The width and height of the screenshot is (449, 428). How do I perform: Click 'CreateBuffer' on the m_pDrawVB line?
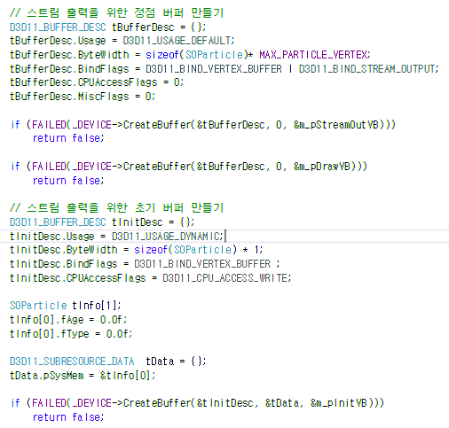pyautogui.click(x=157, y=167)
